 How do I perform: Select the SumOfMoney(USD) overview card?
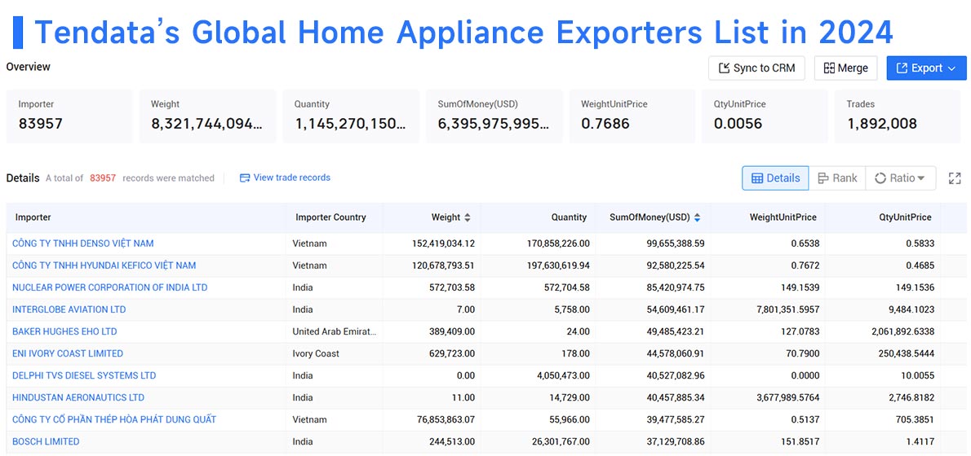tap(494, 116)
